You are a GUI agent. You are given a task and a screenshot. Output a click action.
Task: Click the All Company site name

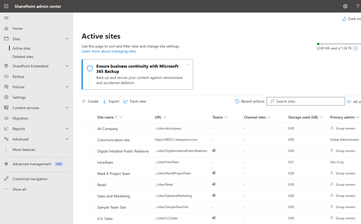108,129
